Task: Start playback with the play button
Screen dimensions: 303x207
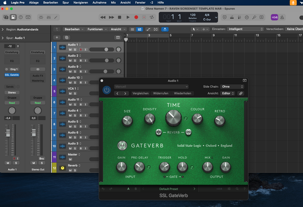Action: click(x=128, y=17)
